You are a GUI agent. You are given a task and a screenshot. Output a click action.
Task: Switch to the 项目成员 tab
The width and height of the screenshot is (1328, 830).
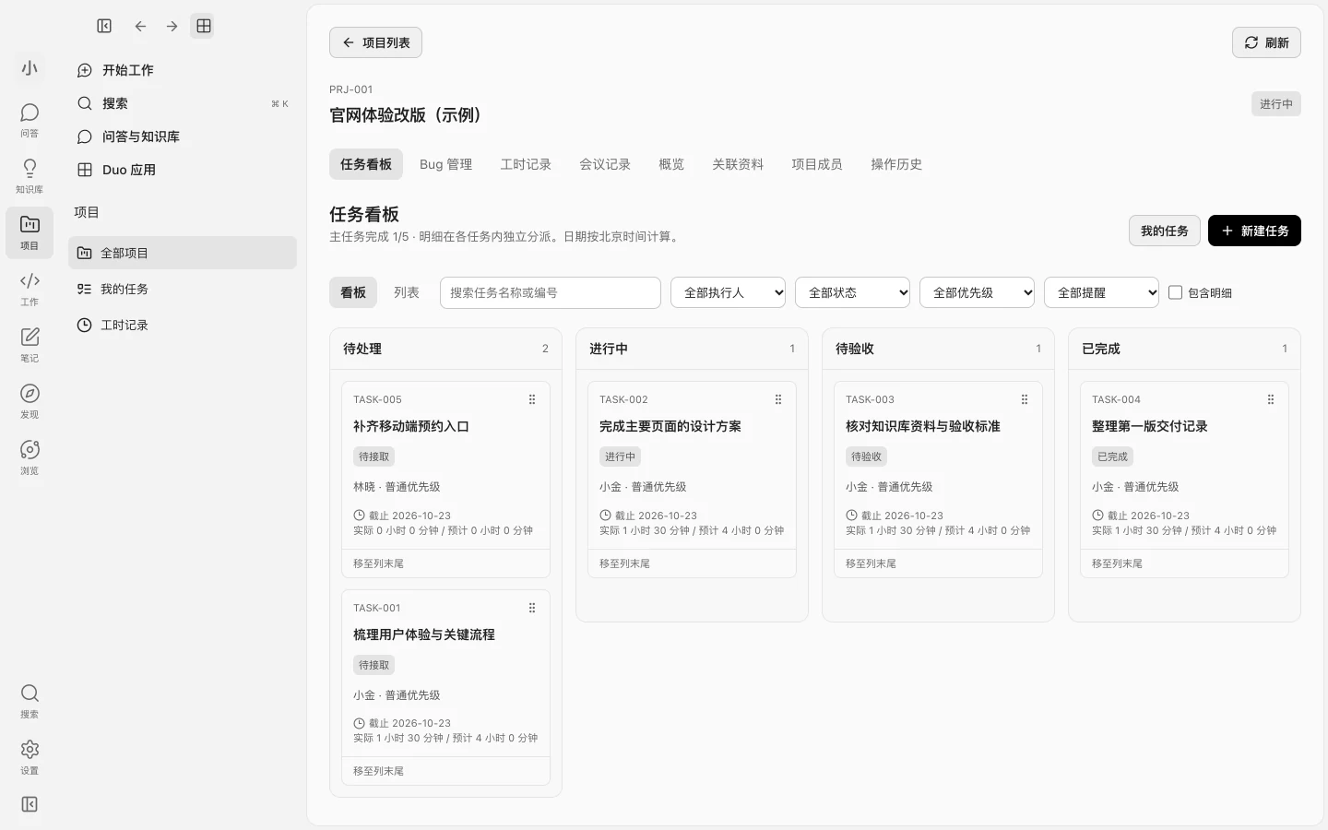coord(817,164)
